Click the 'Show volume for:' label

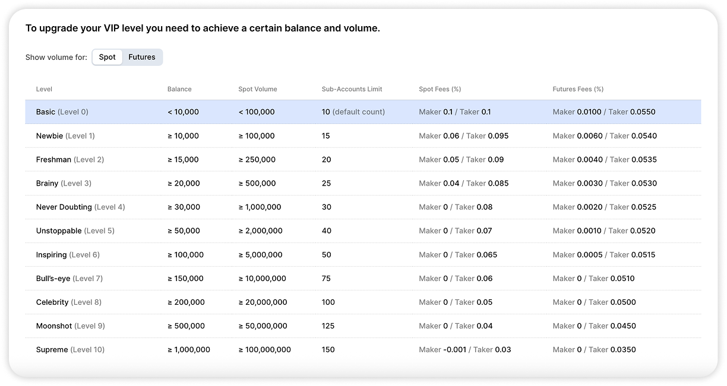56,58
